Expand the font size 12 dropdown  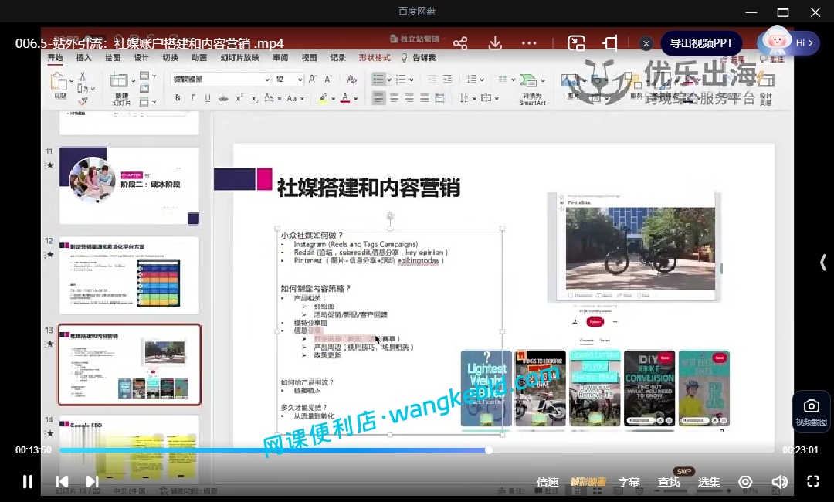(x=300, y=80)
